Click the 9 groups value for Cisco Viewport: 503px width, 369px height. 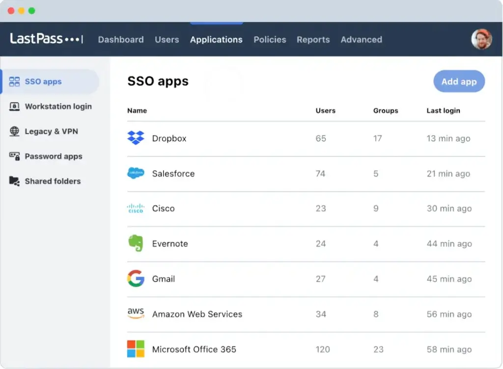(376, 209)
